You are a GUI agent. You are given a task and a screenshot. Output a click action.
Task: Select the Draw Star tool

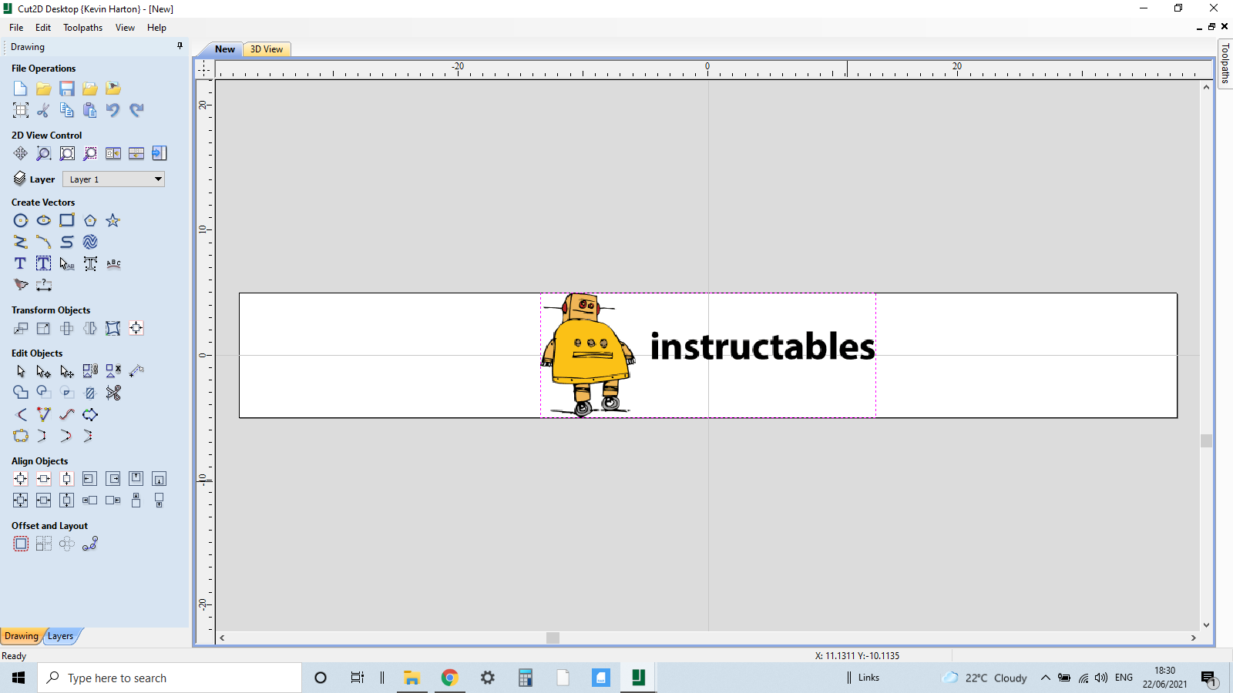[x=113, y=220]
